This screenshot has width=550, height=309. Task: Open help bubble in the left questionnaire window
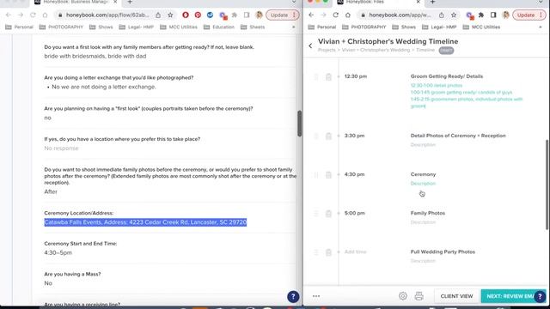click(293, 297)
